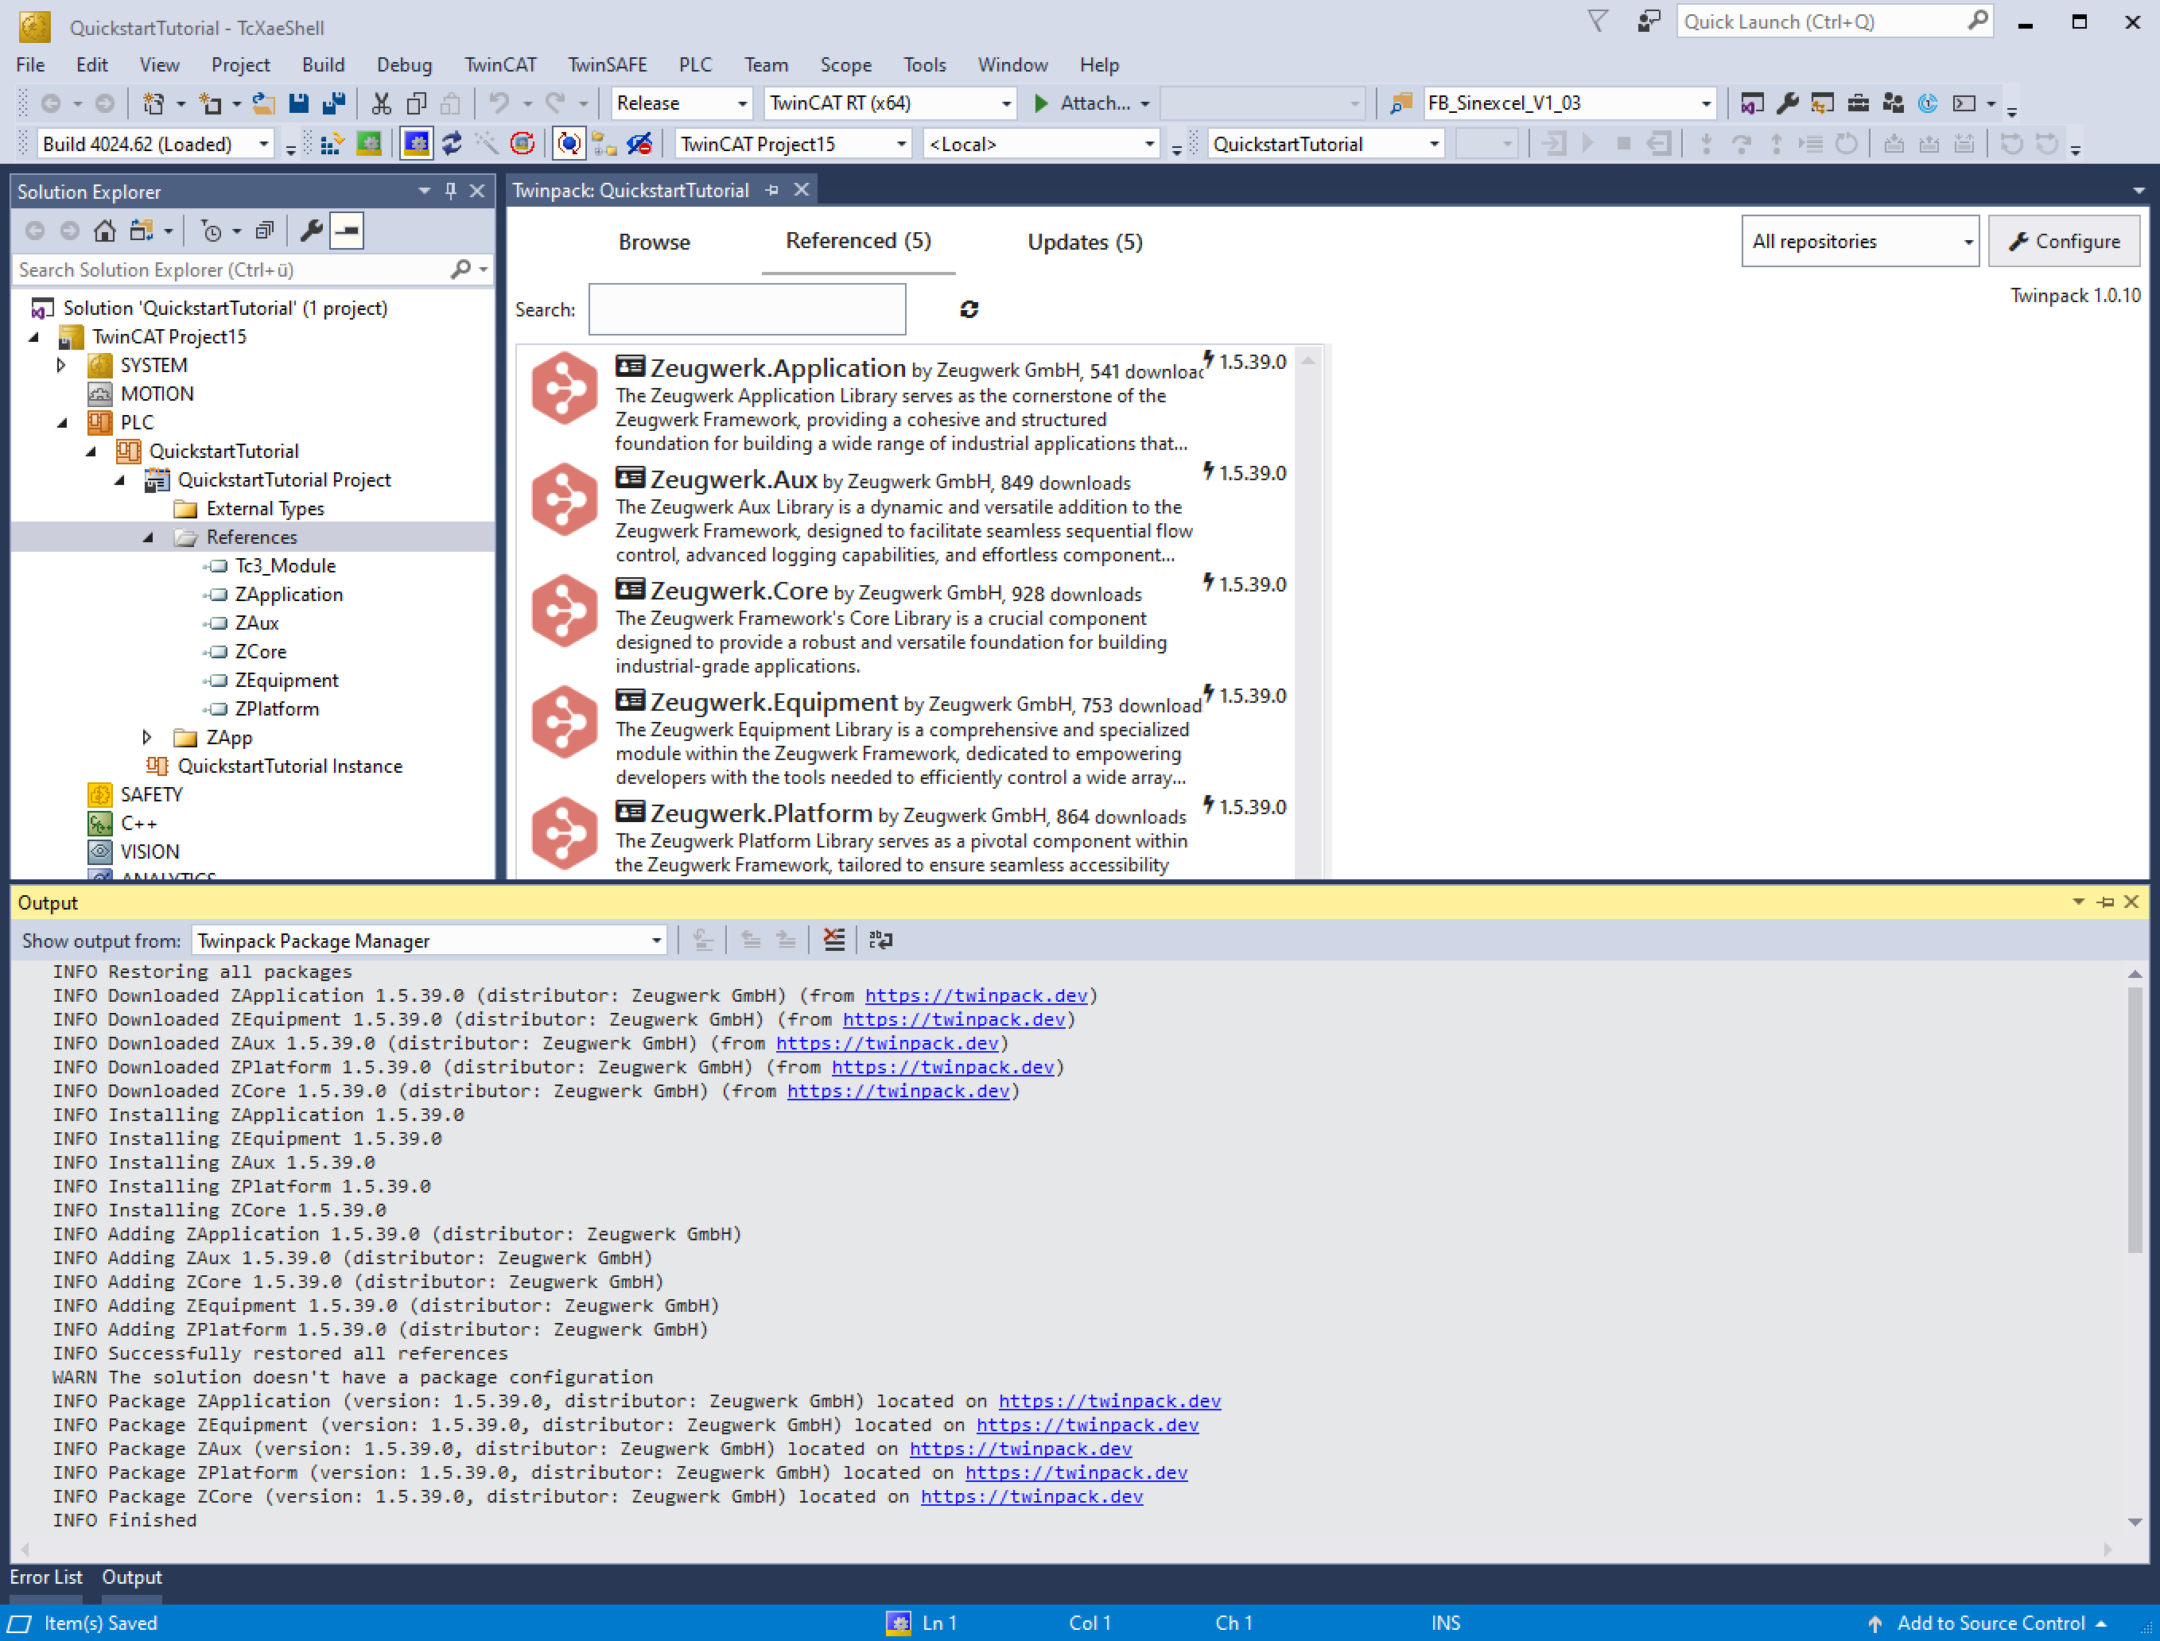Click the Activate Configuration icon
The width and height of the screenshot is (2160, 1641).
coord(332,145)
